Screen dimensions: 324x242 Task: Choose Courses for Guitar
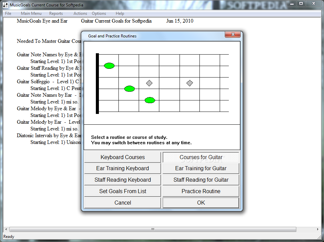coord(201,157)
